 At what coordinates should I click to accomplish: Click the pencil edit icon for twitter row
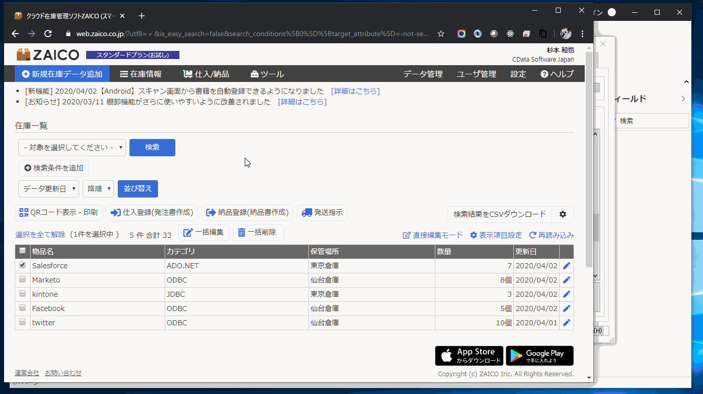pos(566,323)
